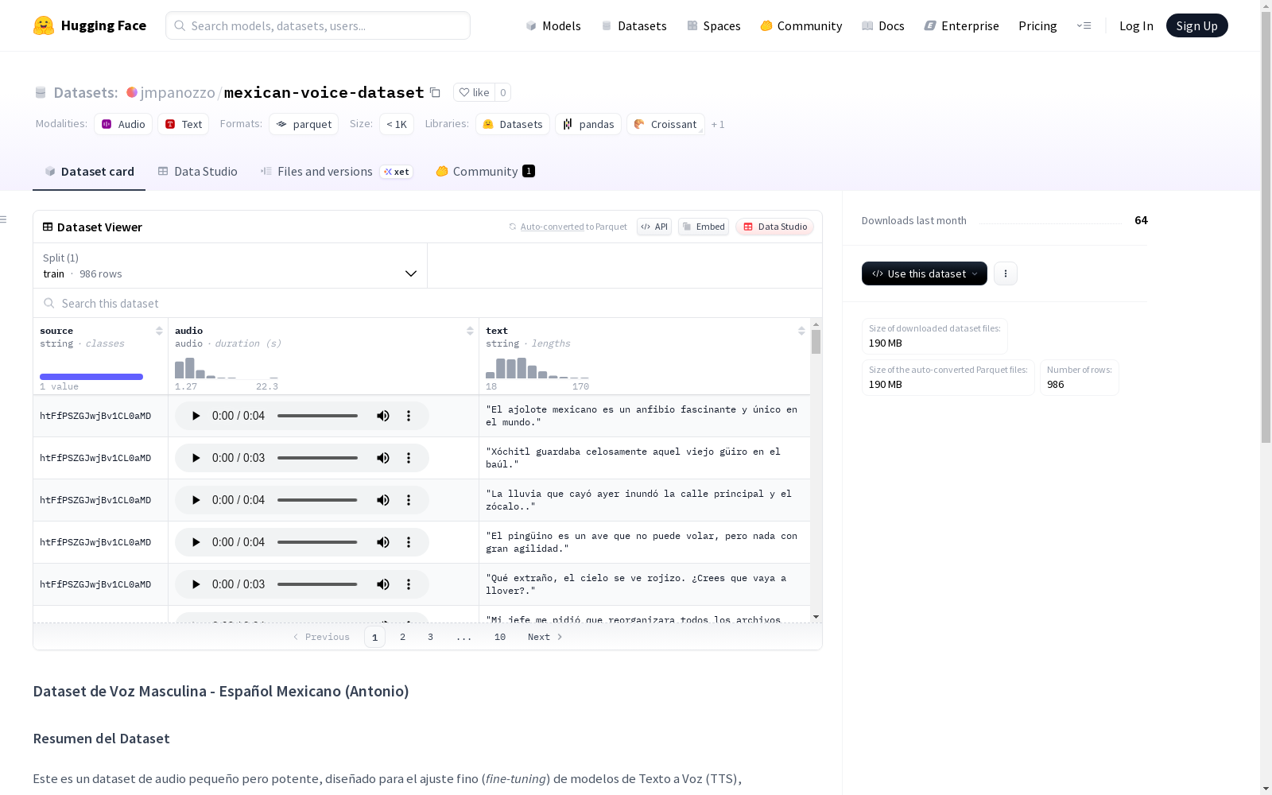Click the Embed button

(704, 227)
